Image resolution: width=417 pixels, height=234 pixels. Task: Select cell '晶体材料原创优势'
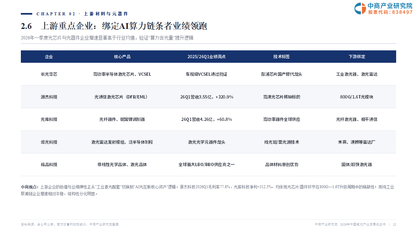[x=281, y=164]
